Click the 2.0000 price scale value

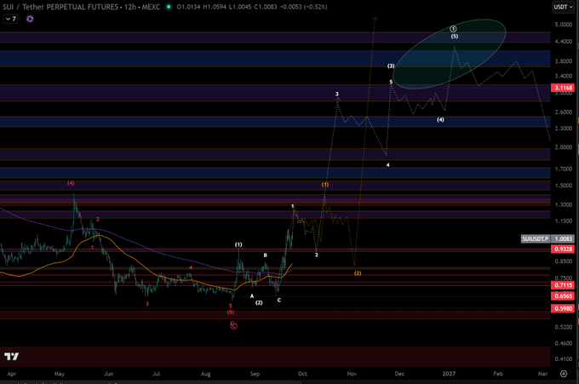[x=564, y=147]
